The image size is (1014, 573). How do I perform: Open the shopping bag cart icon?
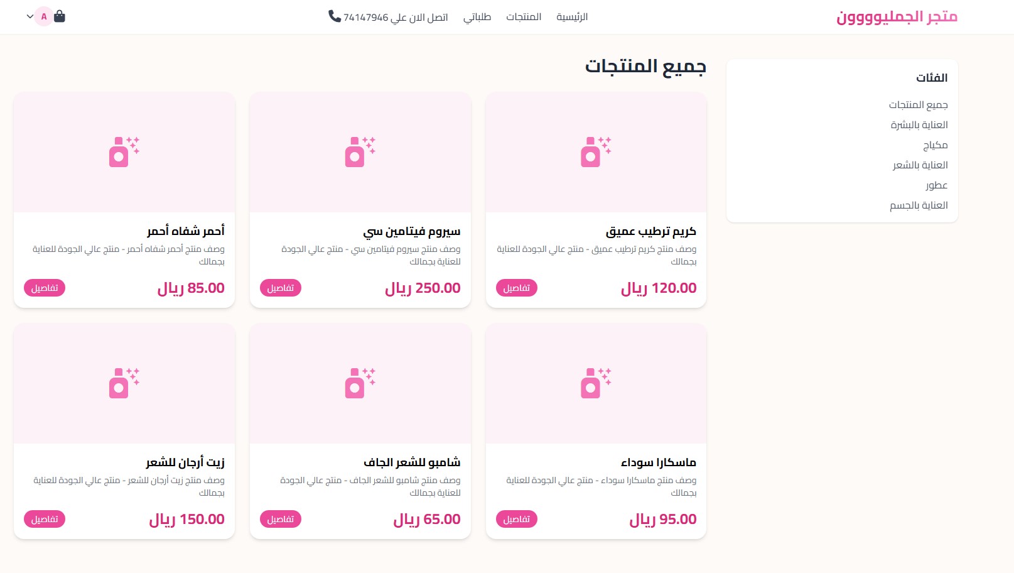[60, 16]
